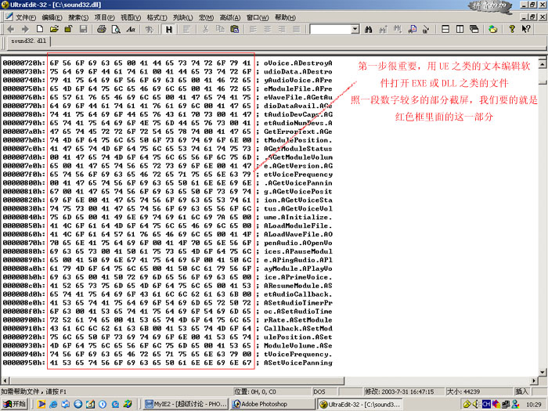Save the file with the floppy icon
Screen dimensions: 548x411
83,30
